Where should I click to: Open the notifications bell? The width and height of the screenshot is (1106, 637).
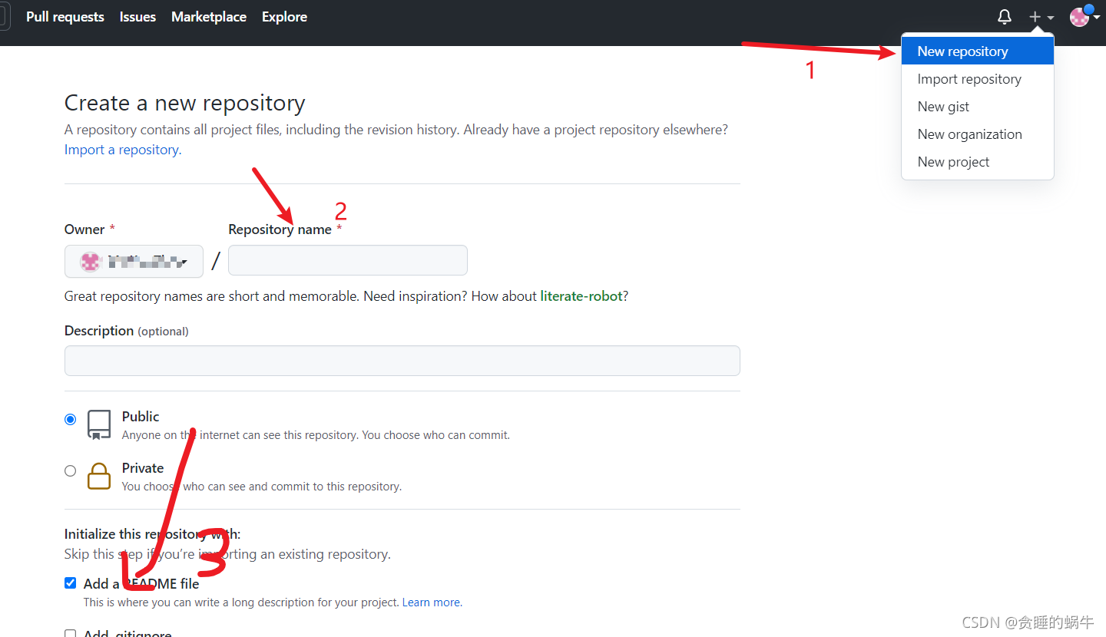1004,17
